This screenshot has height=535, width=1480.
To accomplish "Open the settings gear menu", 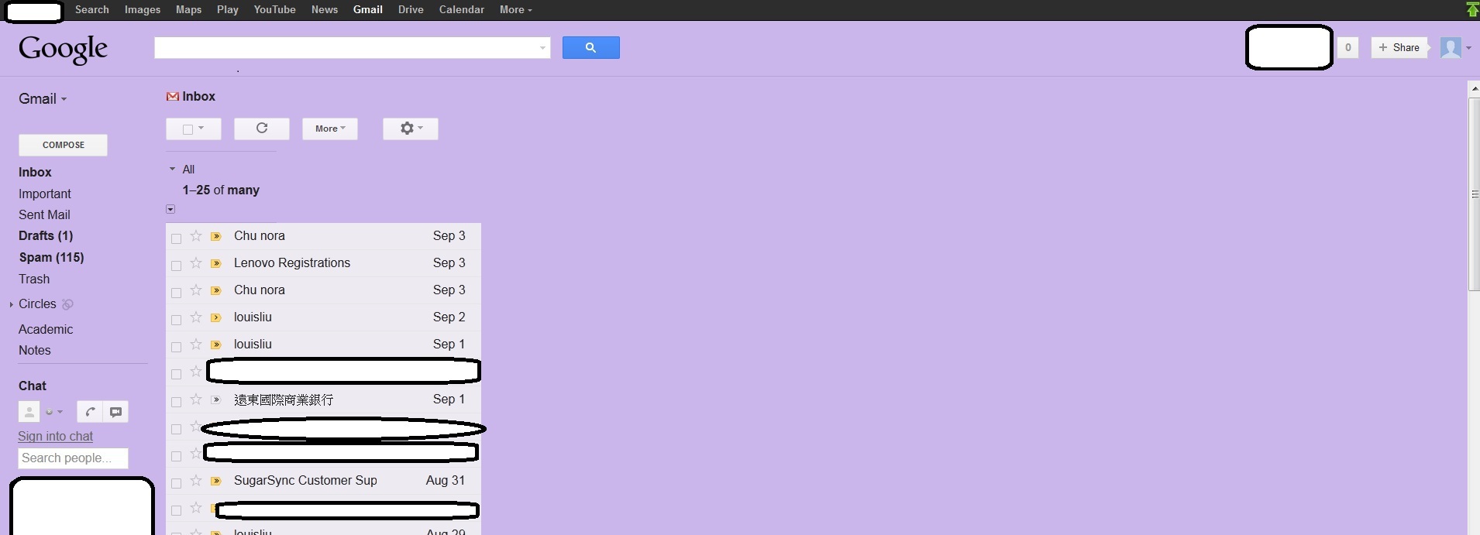I will pos(411,129).
